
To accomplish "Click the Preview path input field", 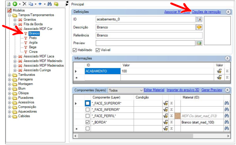I will 146,43.
